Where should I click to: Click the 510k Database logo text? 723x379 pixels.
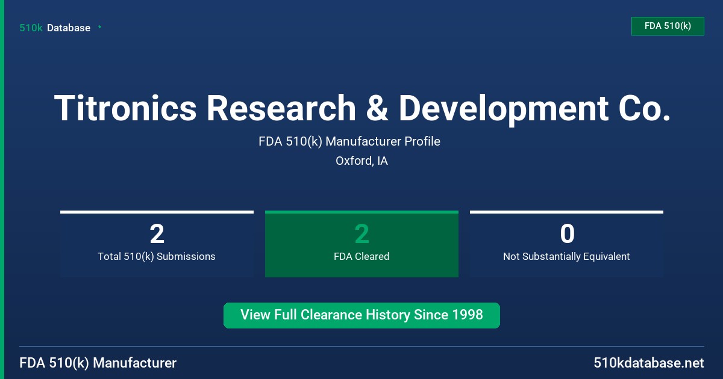[x=55, y=28]
